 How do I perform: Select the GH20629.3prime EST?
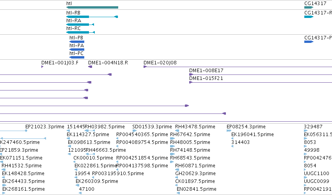tap(176, 177)
